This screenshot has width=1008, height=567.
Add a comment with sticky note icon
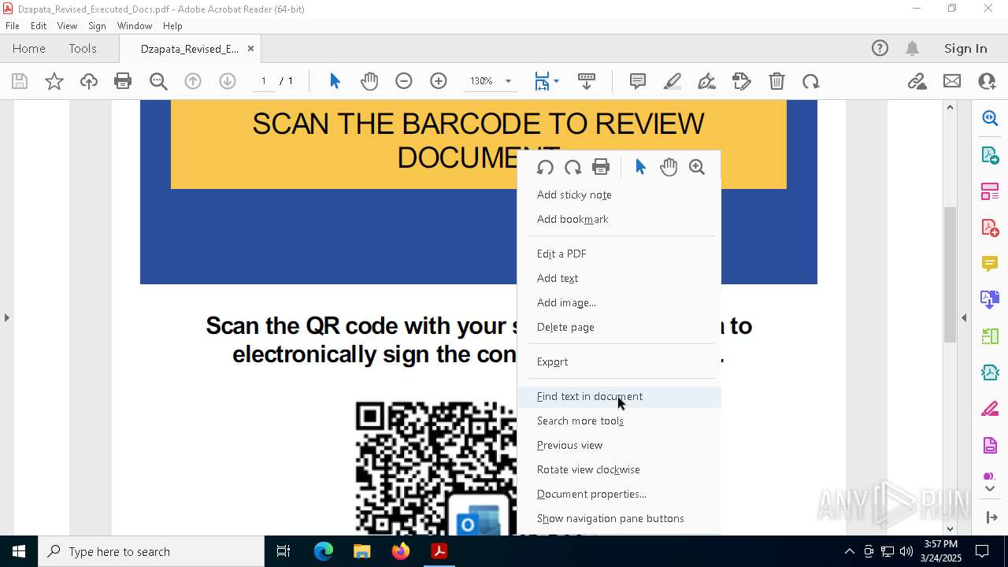click(x=638, y=81)
